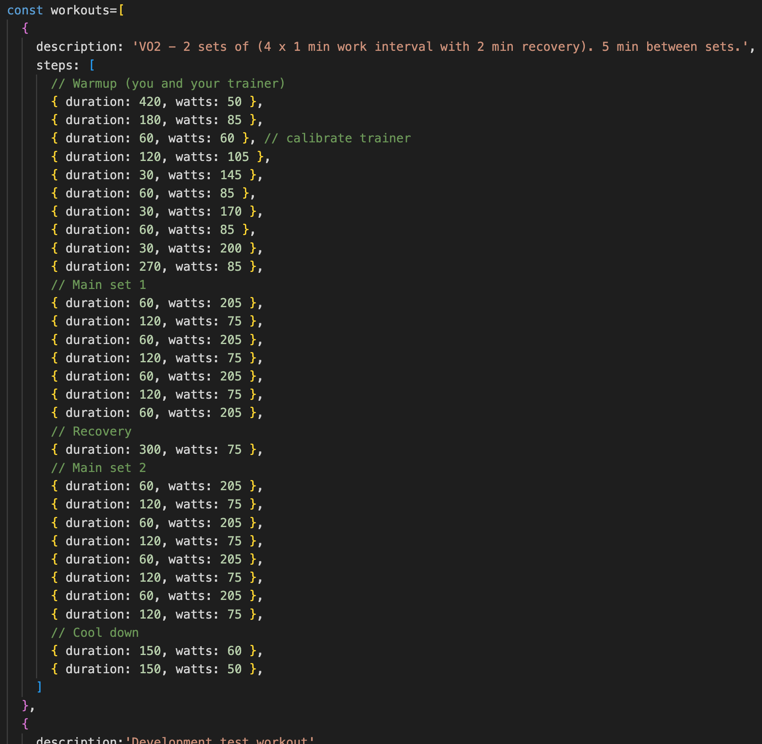
Task: Click '5 min between sets.' in the description
Action: click(x=671, y=47)
